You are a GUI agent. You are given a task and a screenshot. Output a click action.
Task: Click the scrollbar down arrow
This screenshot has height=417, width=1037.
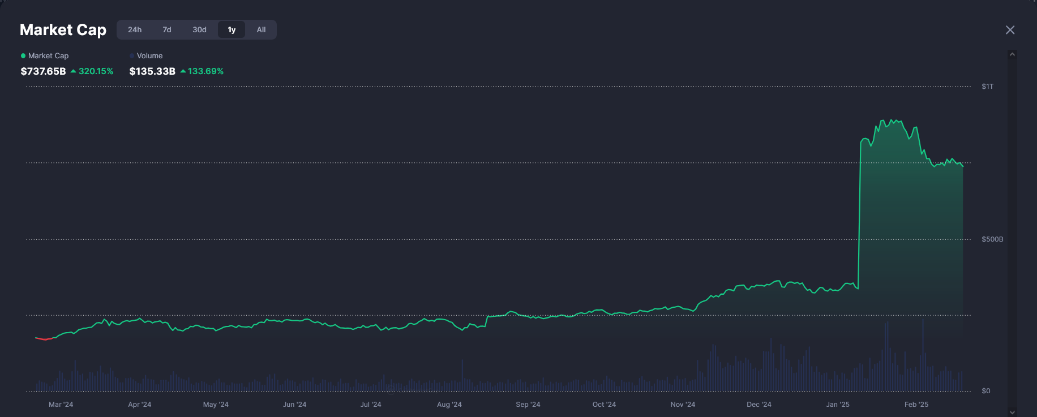[x=1012, y=412]
